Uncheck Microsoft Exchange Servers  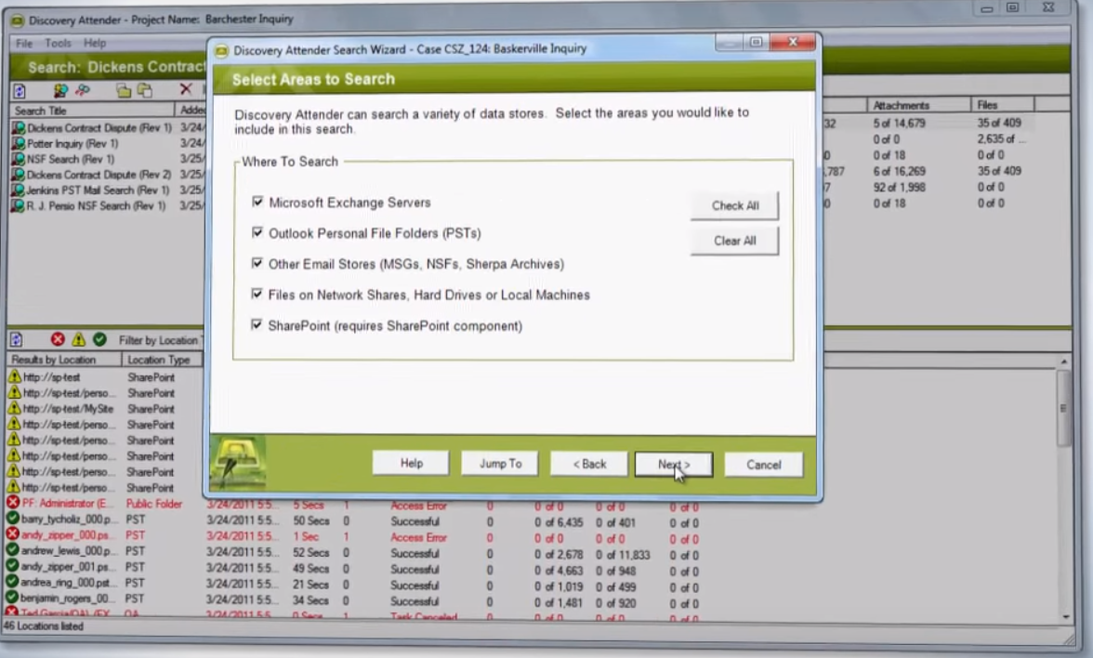pyautogui.click(x=257, y=202)
